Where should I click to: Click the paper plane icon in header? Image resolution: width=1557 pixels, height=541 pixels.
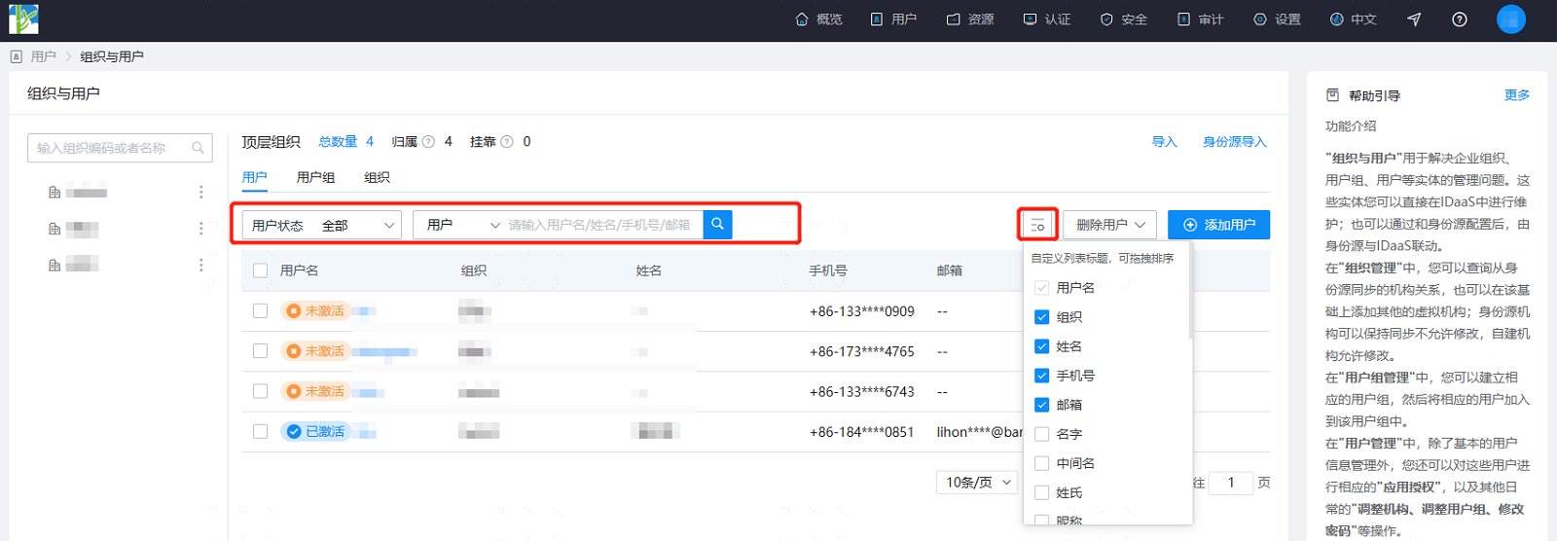point(1414,19)
